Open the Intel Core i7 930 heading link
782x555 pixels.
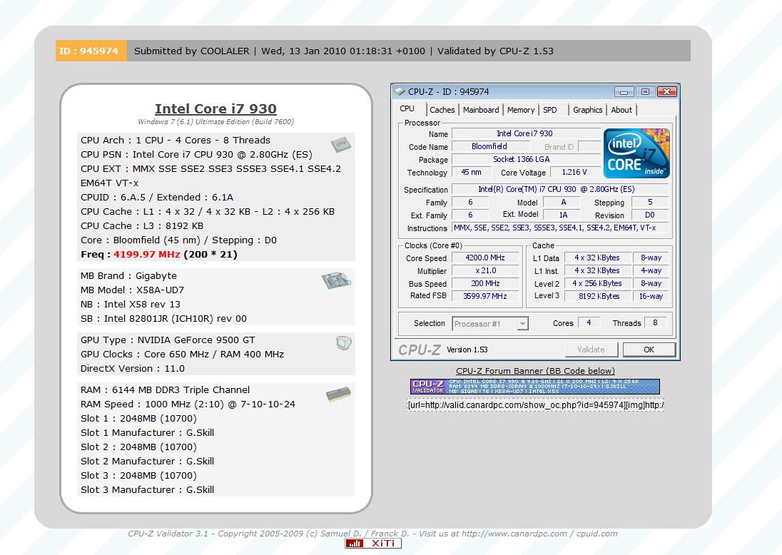pos(216,108)
